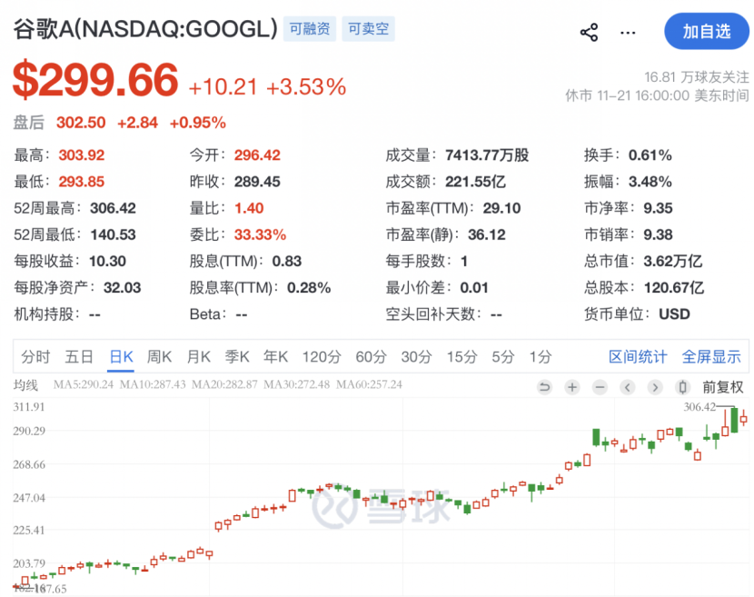The image size is (754, 597).
Task: Switch to the 60分 interval tab
Action: click(371, 357)
